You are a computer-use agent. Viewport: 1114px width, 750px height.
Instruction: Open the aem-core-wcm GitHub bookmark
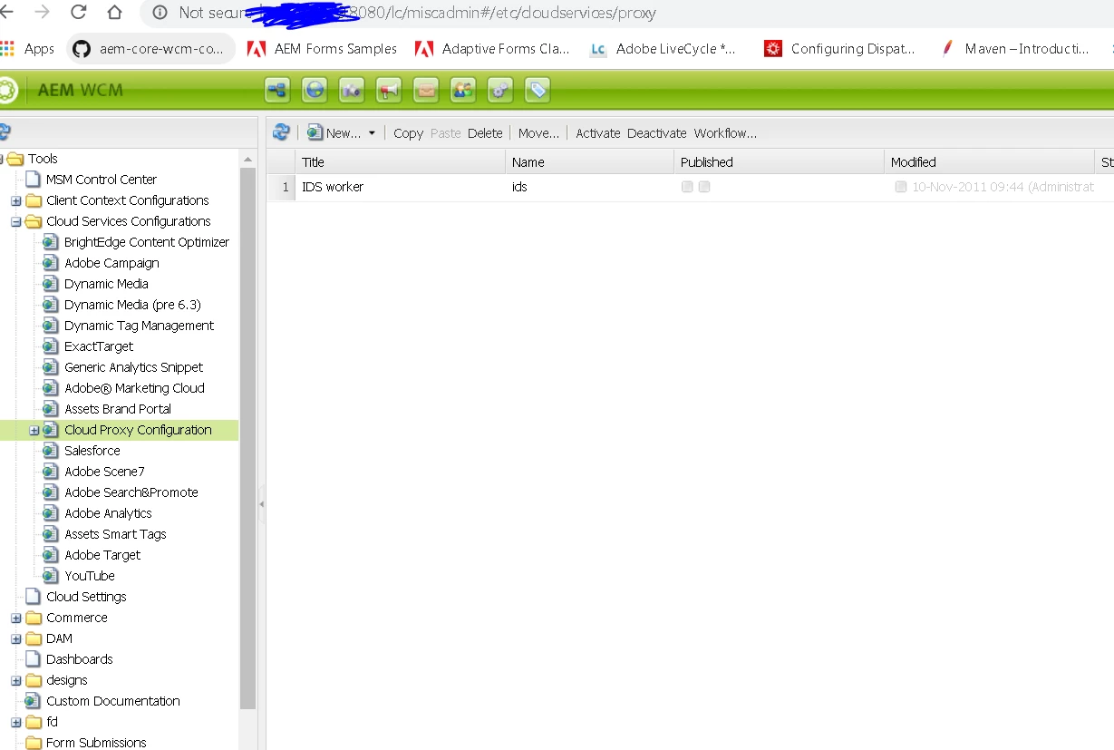pos(149,49)
